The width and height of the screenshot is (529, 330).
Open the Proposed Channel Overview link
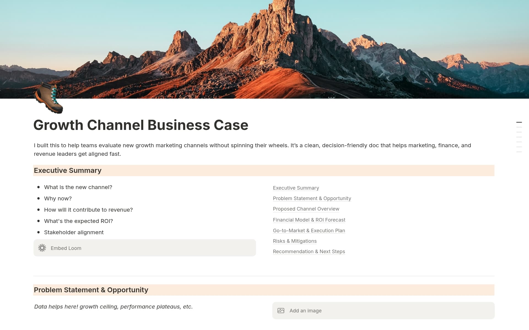pyautogui.click(x=306, y=209)
